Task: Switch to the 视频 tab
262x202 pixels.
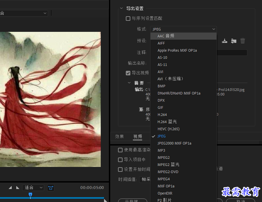Action: (138, 136)
